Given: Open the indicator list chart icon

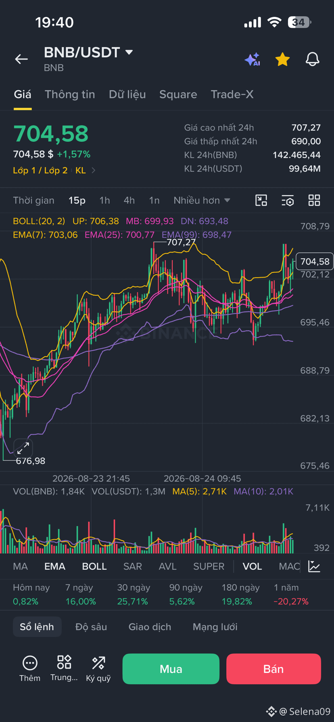Looking at the screenshot, I should pyautogui.click(x=314, y=566).
